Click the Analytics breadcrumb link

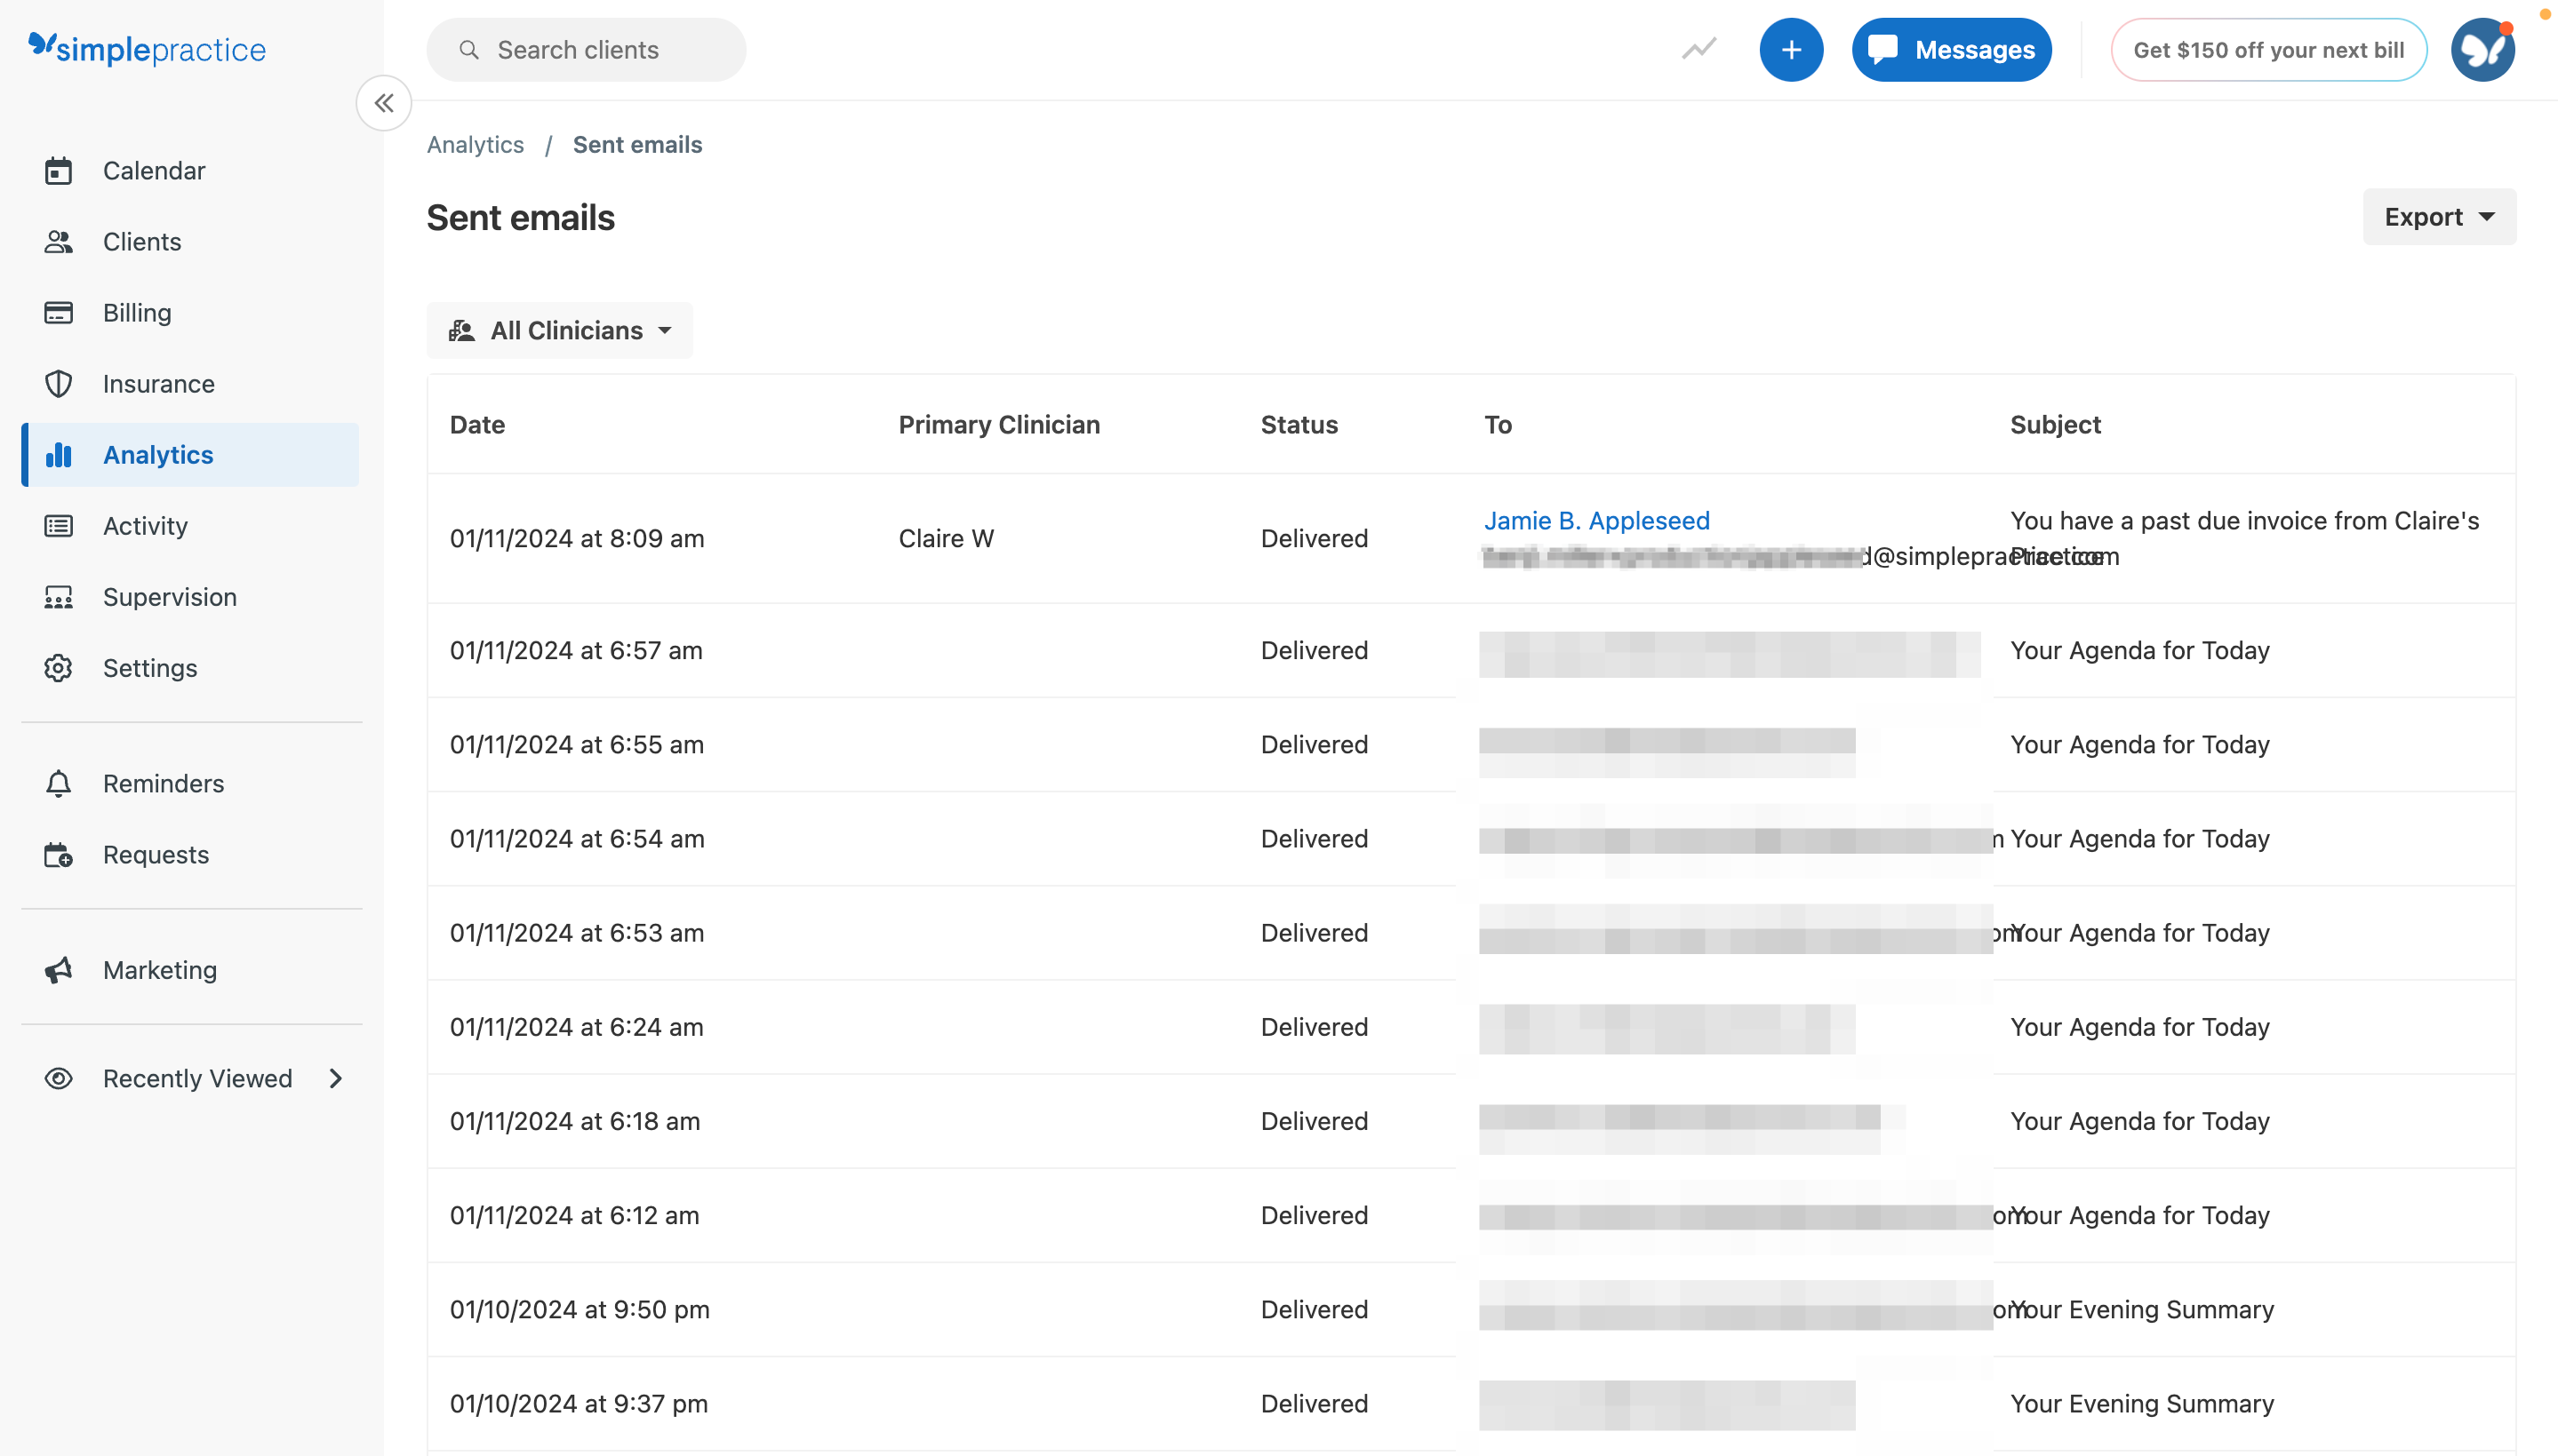pyautogui.click(x=476, y=145)
